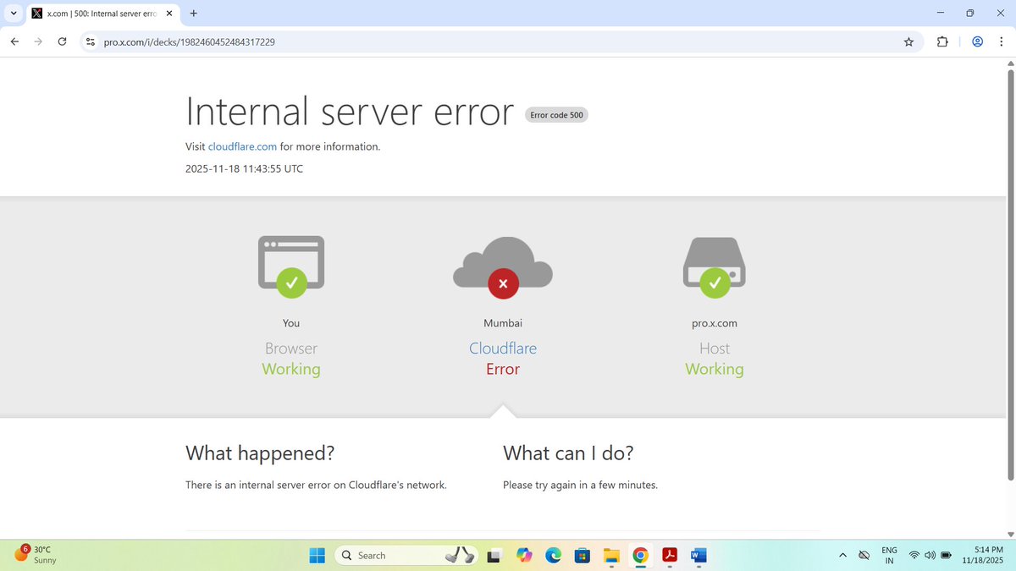The width and height of the screenshot is (1016, 571).
Task: Open Microsoft Word from the taskbar
Action: [x=698, y=555]
